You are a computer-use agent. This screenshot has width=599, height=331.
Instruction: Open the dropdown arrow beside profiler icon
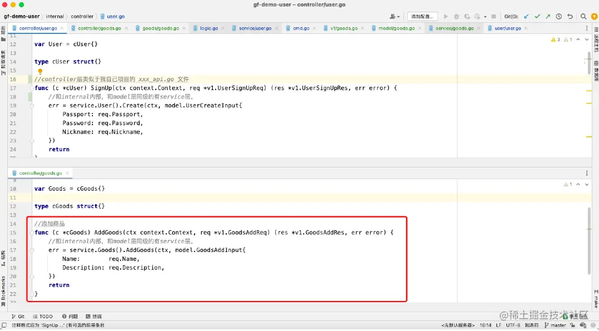pyautogui.click(x=485, y=17)
